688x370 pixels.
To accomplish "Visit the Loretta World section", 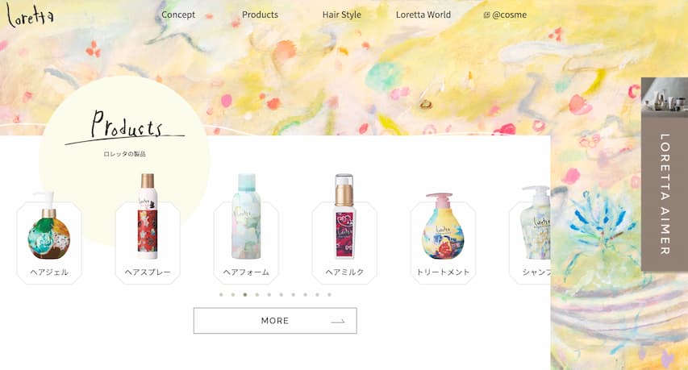I will pyautogui.click(x=423, y=15).
